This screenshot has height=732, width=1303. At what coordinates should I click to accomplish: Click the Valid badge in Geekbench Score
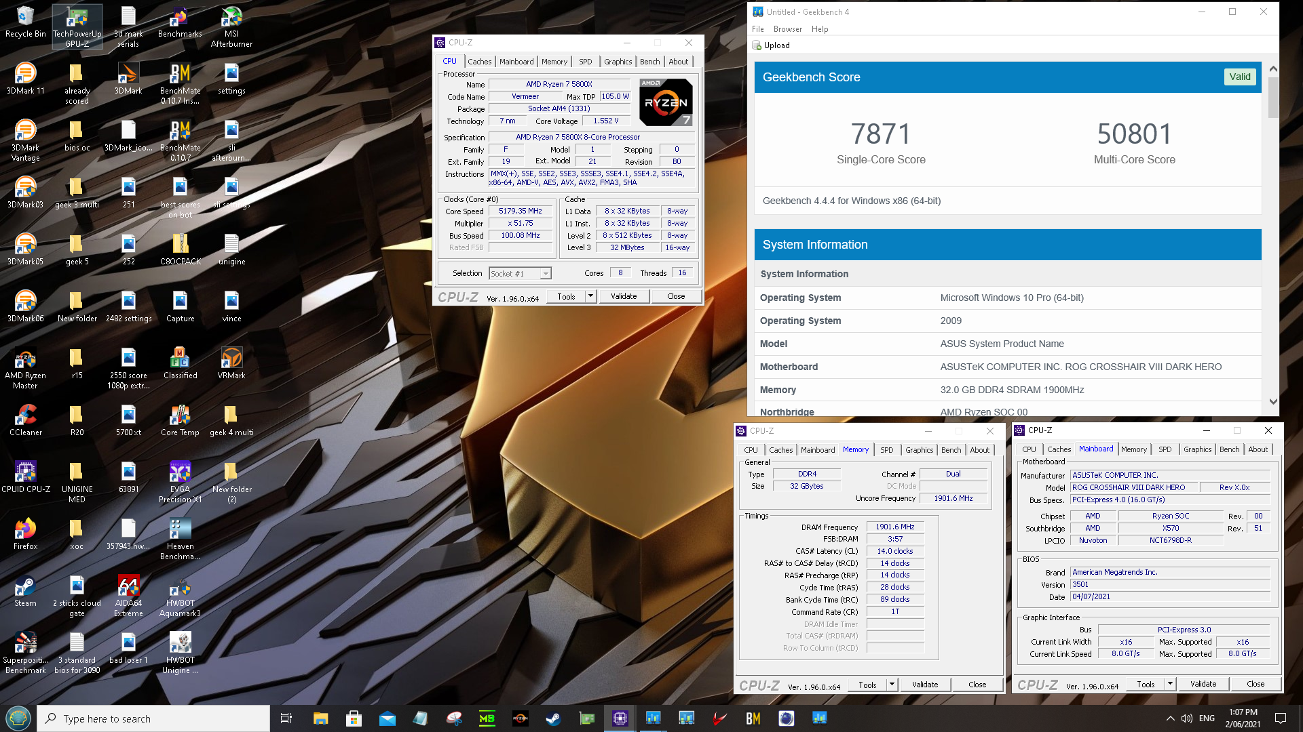1239,77
